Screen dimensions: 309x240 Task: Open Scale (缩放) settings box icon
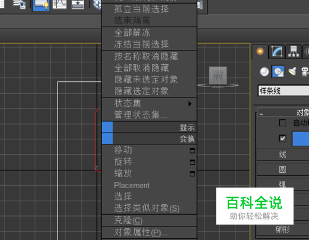click(192, 174)
